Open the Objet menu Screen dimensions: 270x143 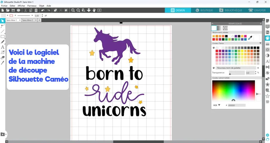tap(42, 6)
